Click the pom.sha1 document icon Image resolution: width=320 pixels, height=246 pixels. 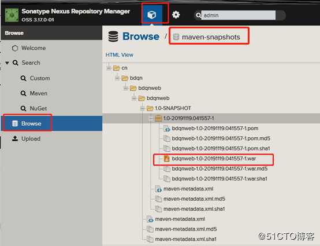pos(167,148)
